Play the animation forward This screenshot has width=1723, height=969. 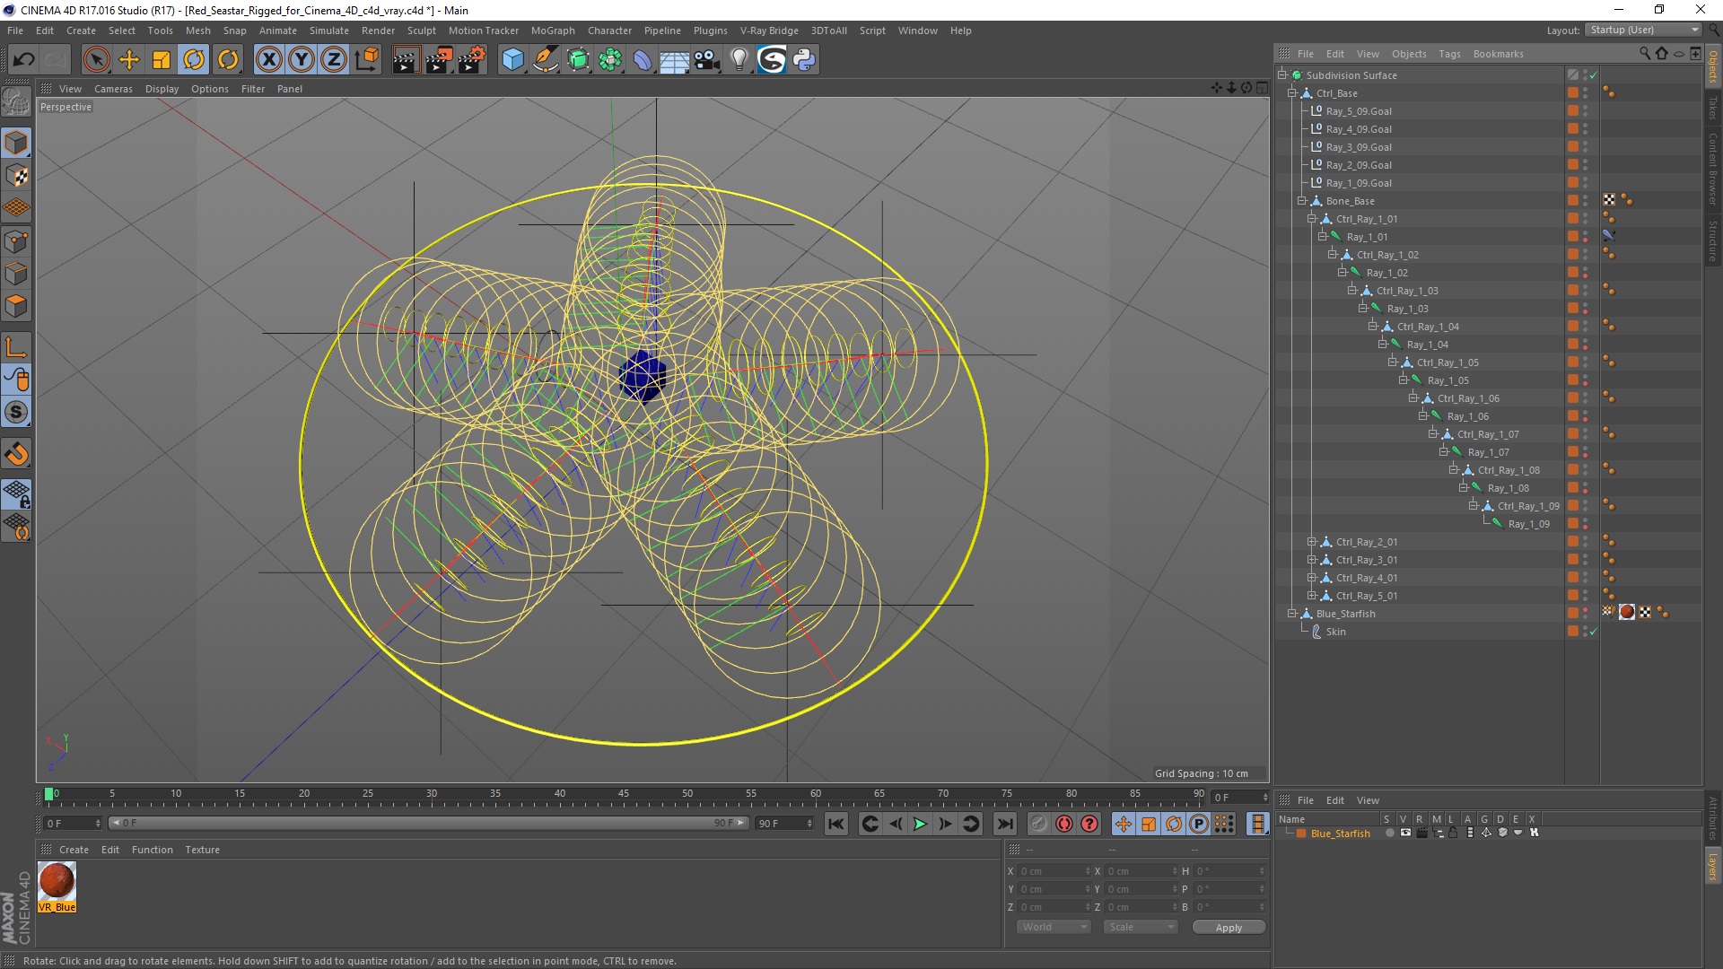pyautogui.click(x=920, y=824)
